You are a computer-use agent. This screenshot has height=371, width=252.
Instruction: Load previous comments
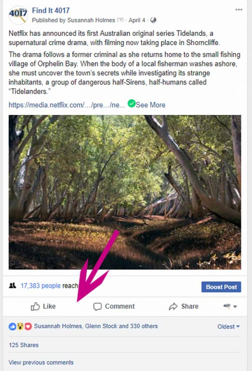coord(41,362)
